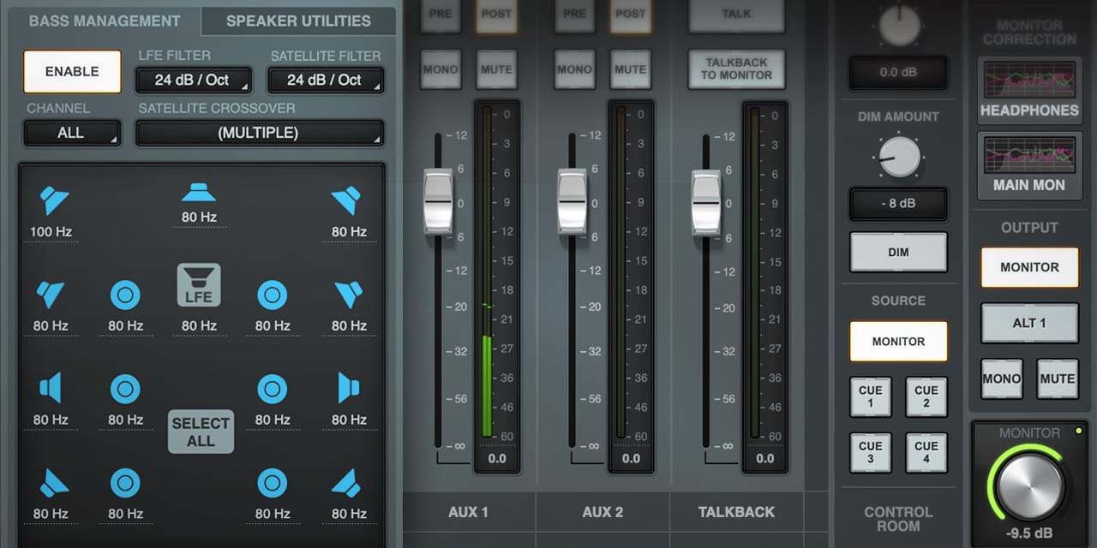Open the Headphones monitor correction curve
The height and width of the screenshot is (548, 1097).
pyautogui.click(x=1029, y=90)
